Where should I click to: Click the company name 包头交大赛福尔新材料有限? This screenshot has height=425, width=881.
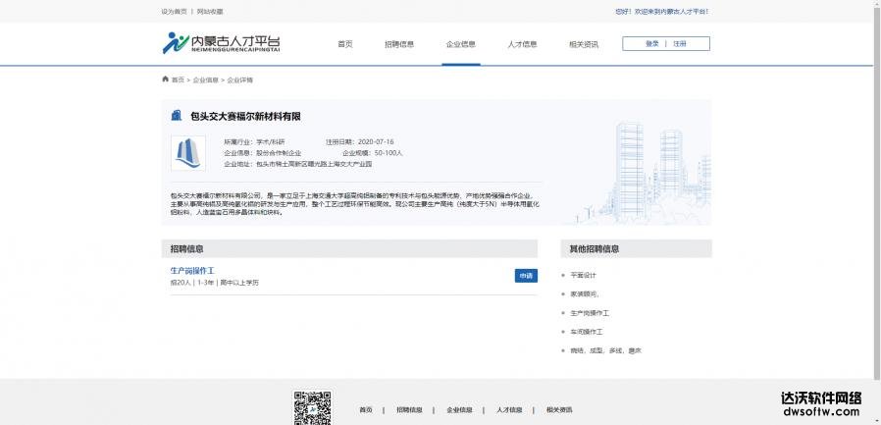click(245, 117)
